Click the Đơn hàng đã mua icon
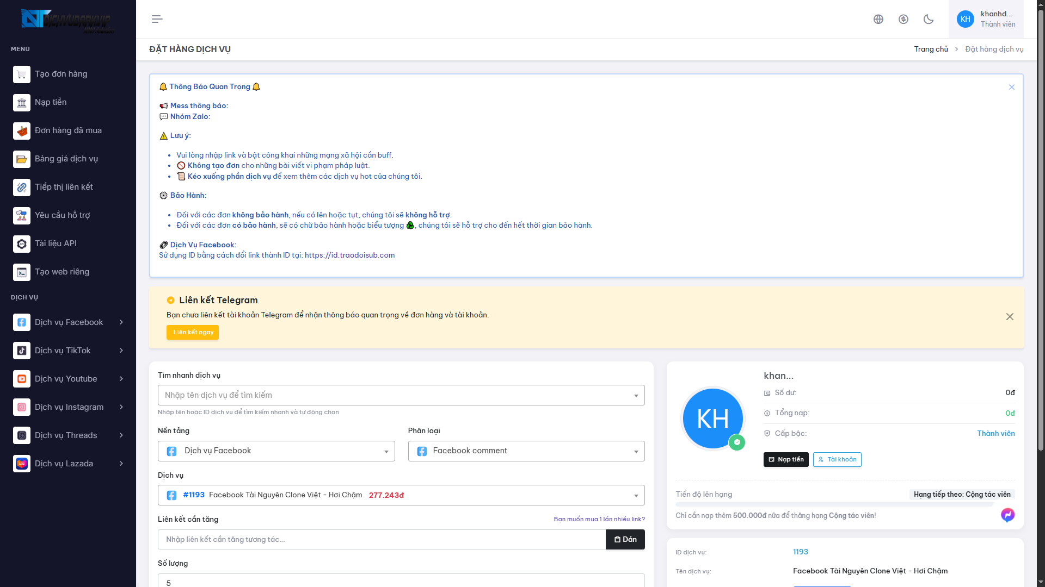 pos(22,130)
